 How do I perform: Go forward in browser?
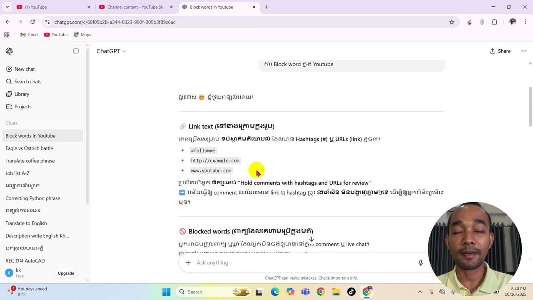pos(20,22)
